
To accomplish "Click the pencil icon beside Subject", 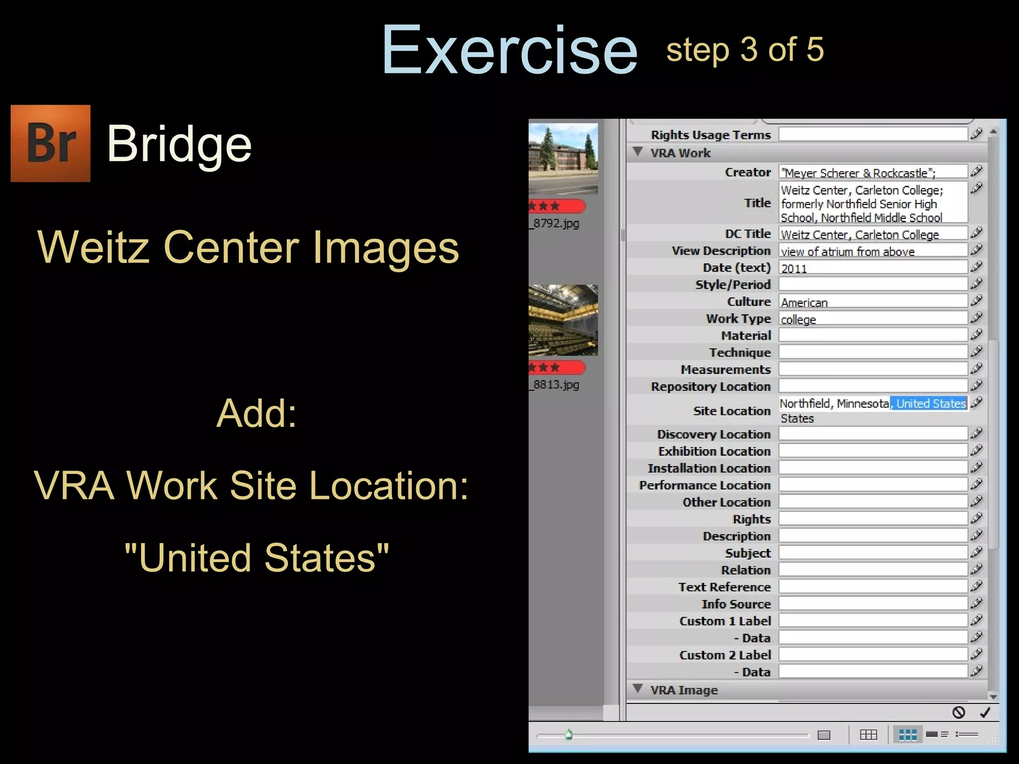I will pyautogui.click(x=977, y=552).
